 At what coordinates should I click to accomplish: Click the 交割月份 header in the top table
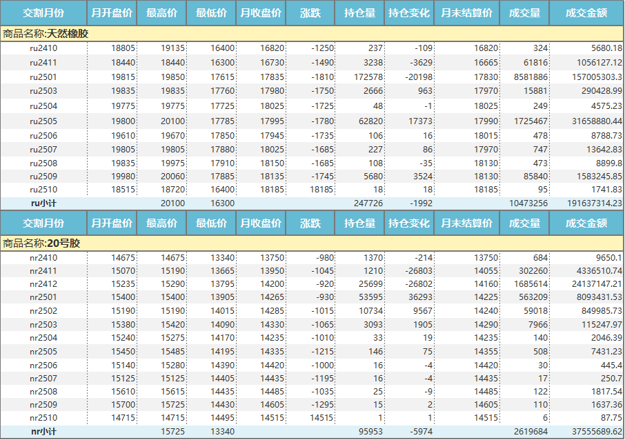[43, 13]
